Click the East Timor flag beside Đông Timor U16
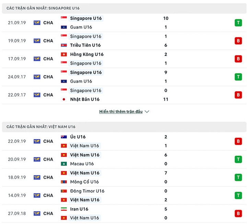The height and width of the screenshot is (224, 247). coord(63,191)
